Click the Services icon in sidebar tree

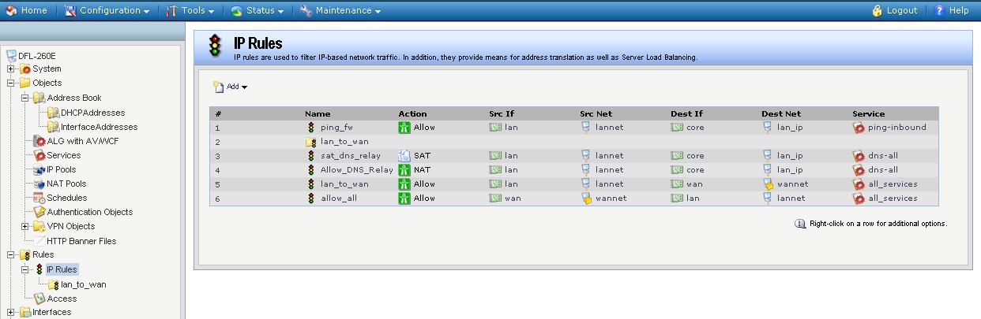[x=39, y=155]
